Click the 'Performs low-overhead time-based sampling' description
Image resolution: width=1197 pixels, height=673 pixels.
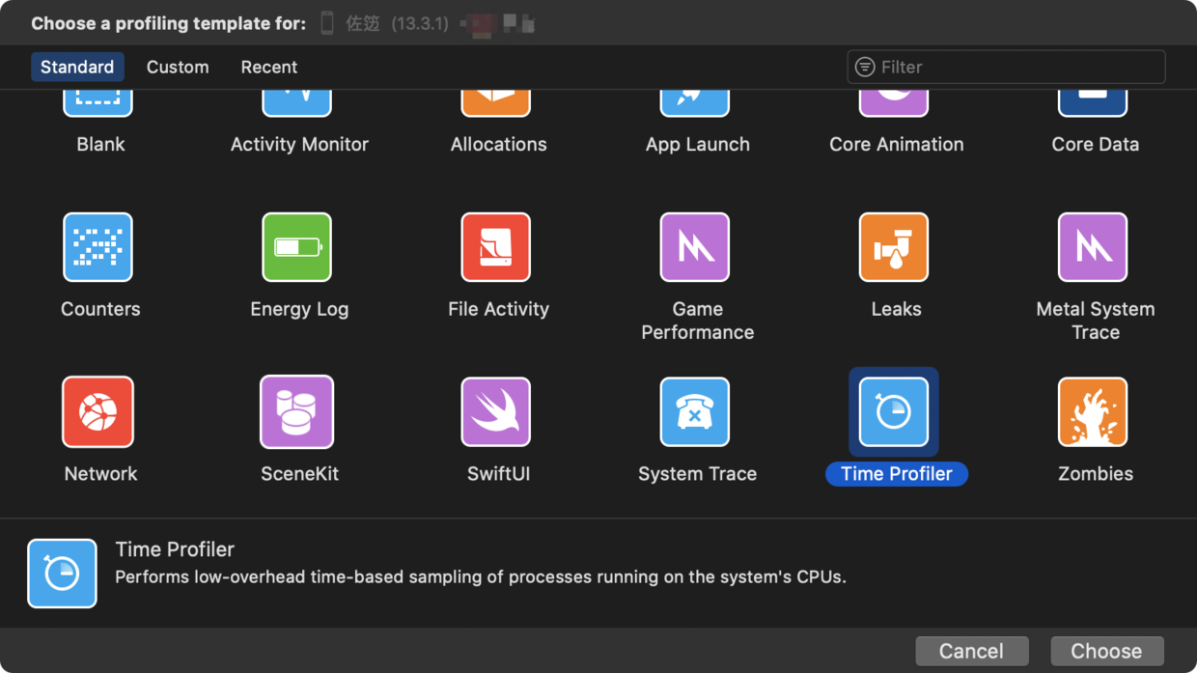point(481,577)
